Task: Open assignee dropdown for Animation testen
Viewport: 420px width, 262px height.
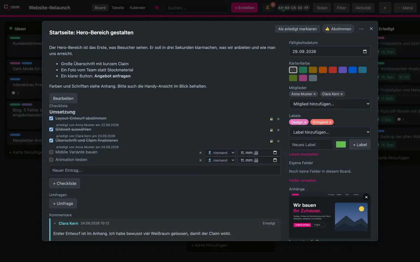Action: tap(220, 160)
